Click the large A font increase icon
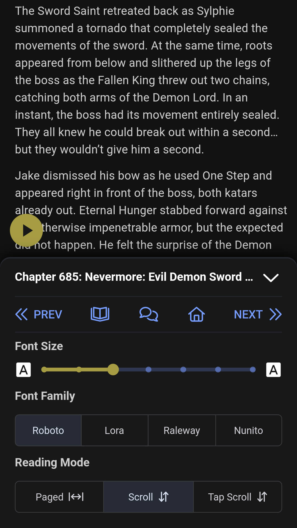 (273, 370)
